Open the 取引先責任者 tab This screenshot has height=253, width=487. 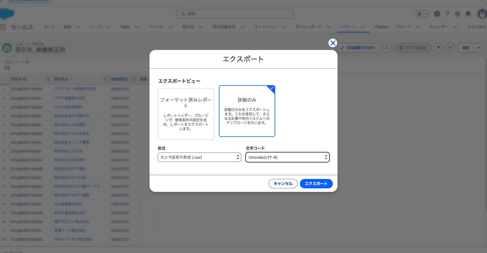224,27
